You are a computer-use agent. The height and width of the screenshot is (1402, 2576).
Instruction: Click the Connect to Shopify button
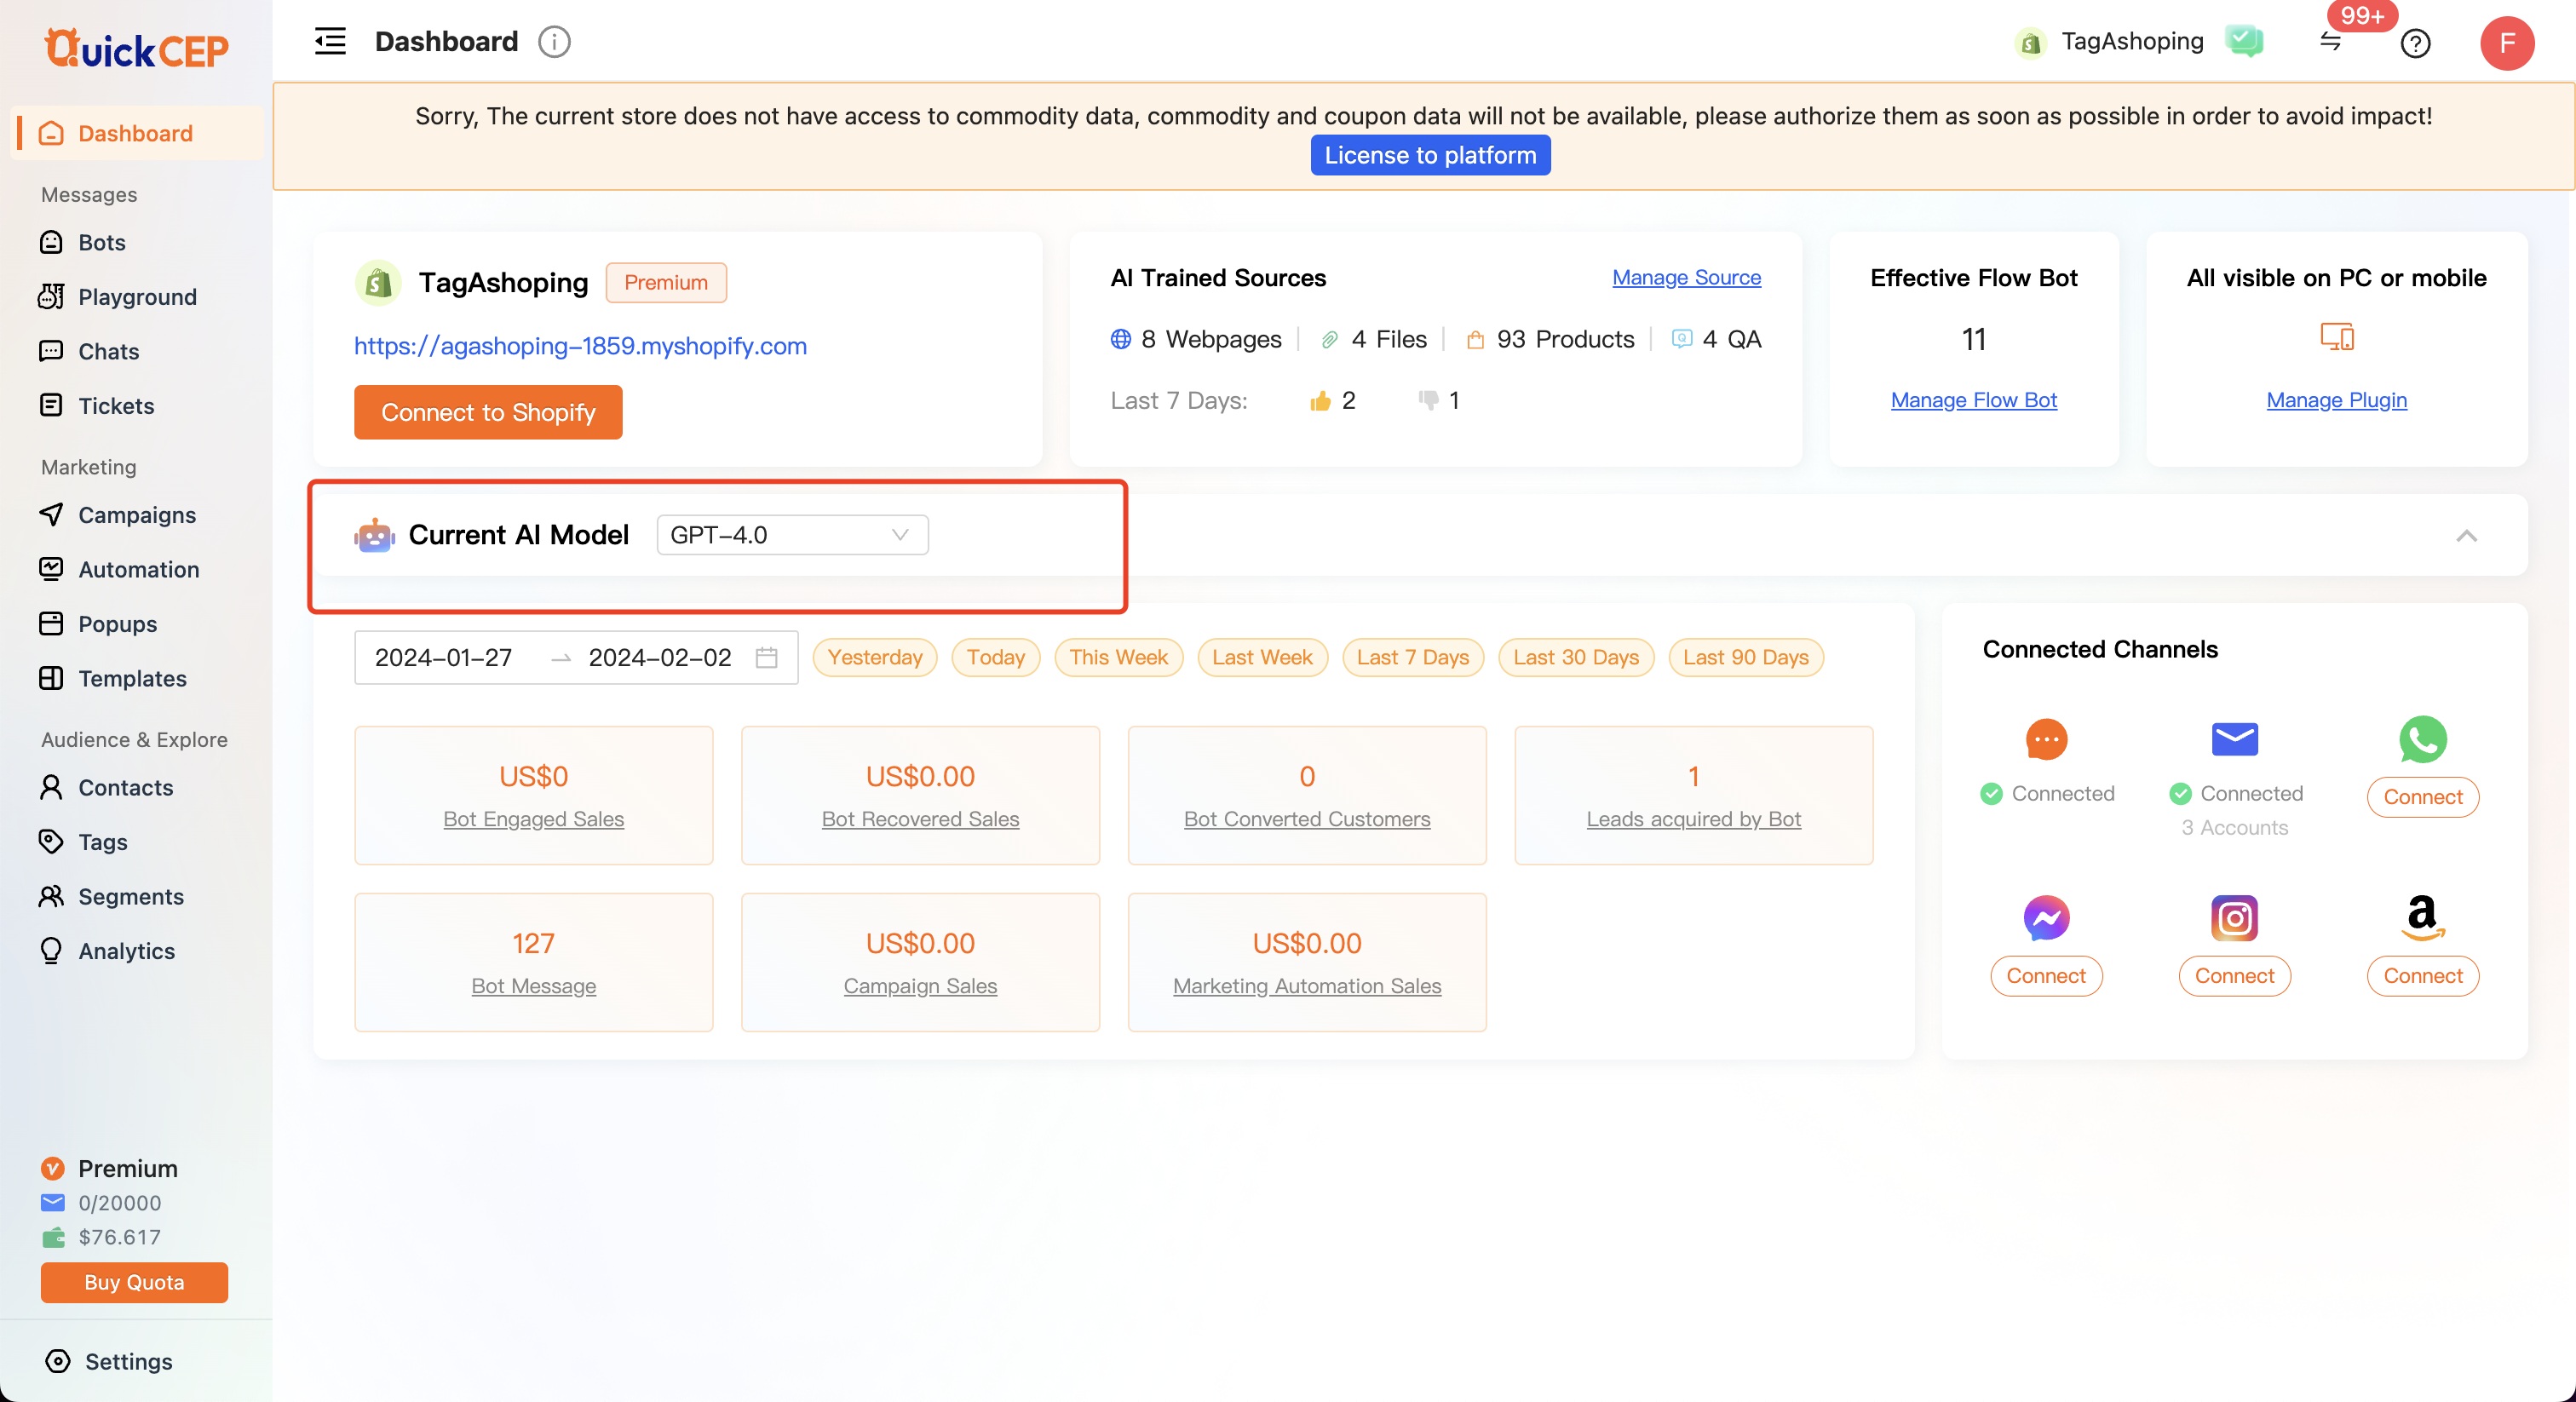pos(488,412)
